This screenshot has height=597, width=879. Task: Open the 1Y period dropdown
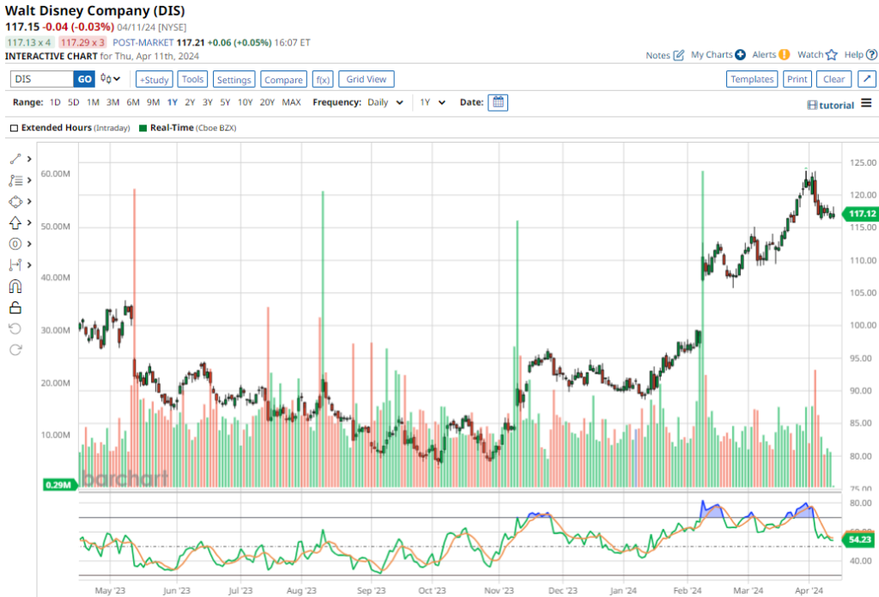432,102
